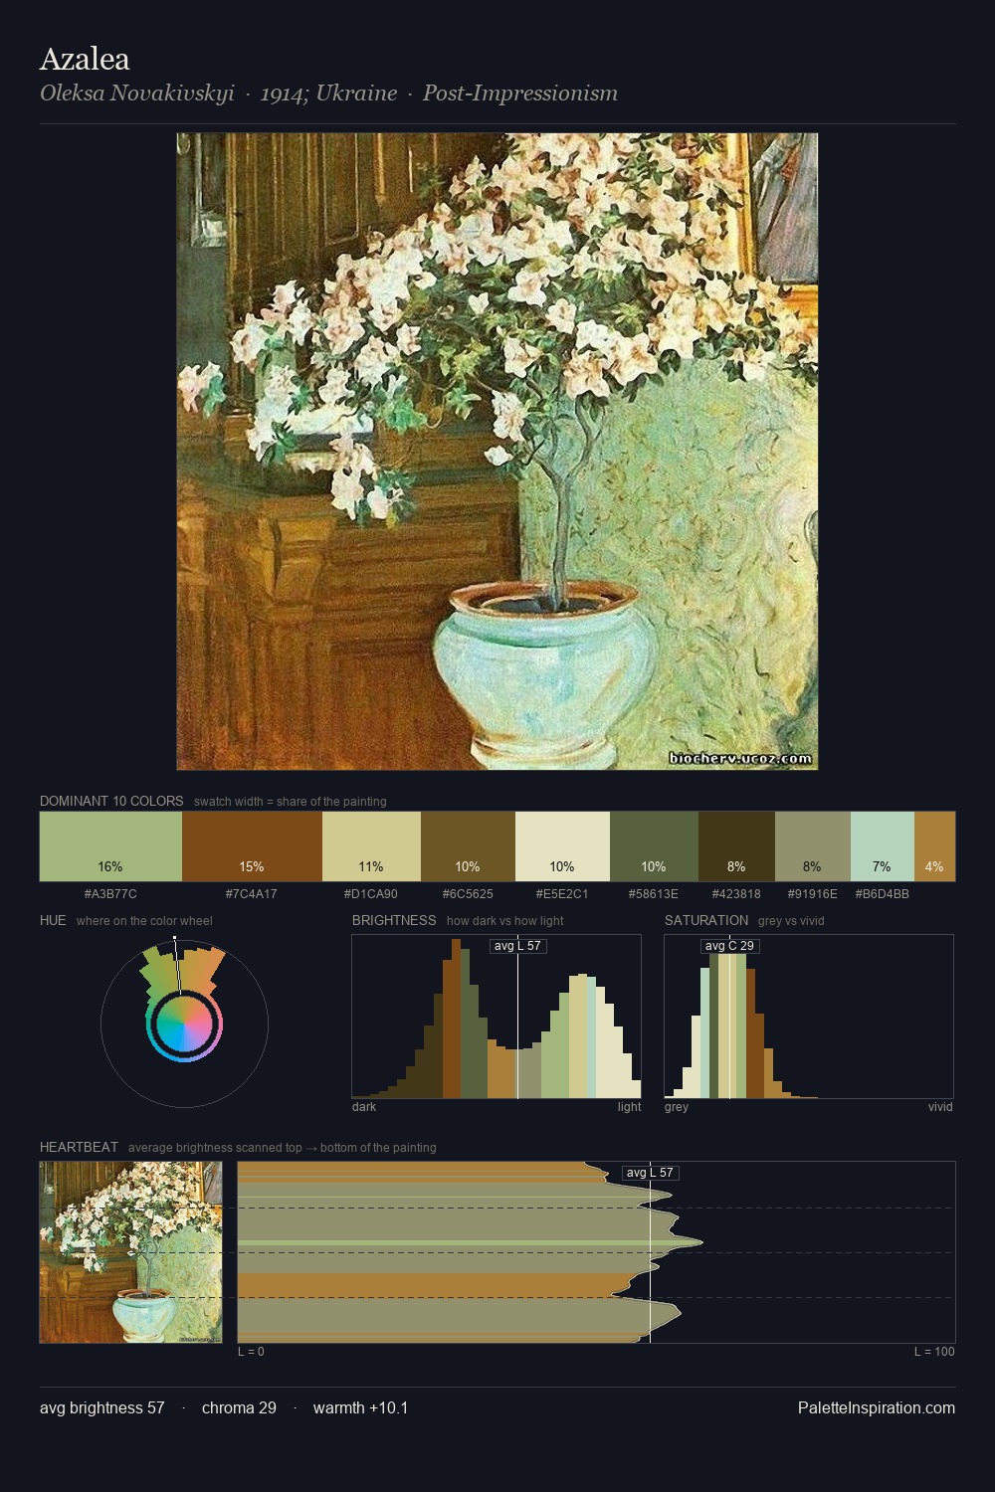Select the 4% ochre swatch
This screenshot has width=995, height=1492.
click(x=934, y=846)
